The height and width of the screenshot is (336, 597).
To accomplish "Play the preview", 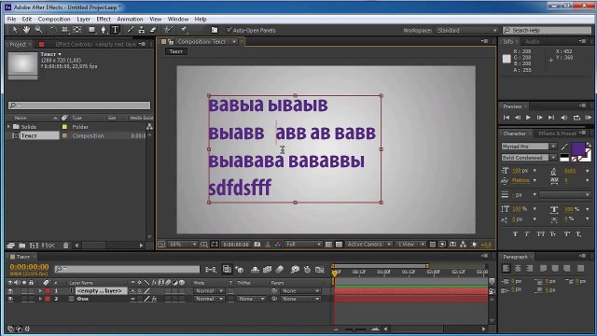I will click(x=528, y=118).
